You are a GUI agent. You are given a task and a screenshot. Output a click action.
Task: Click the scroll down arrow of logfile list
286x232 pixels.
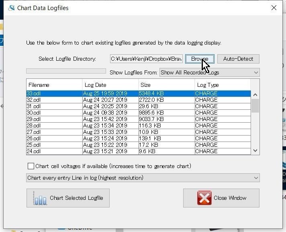[255, 151]
